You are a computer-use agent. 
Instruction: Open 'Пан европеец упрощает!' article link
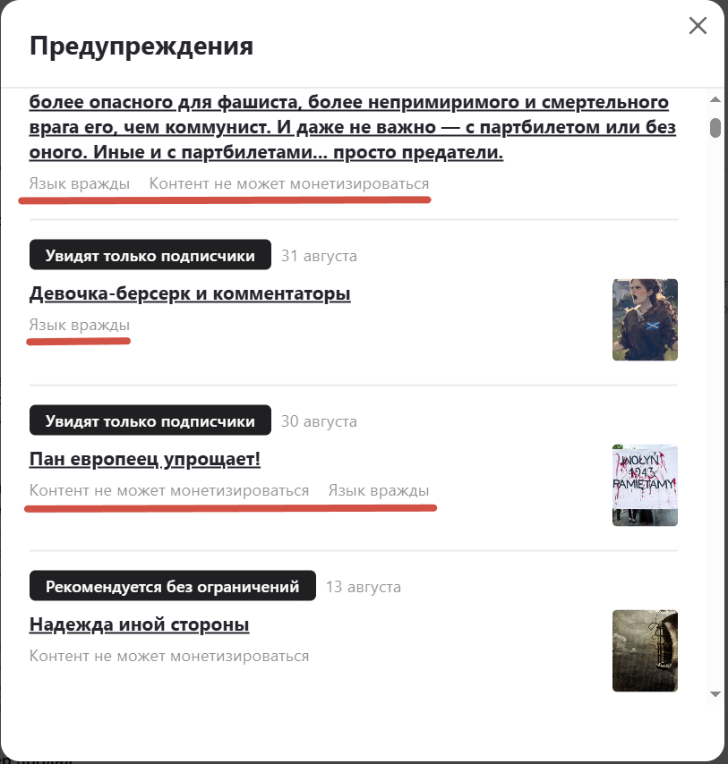point(145,459)
